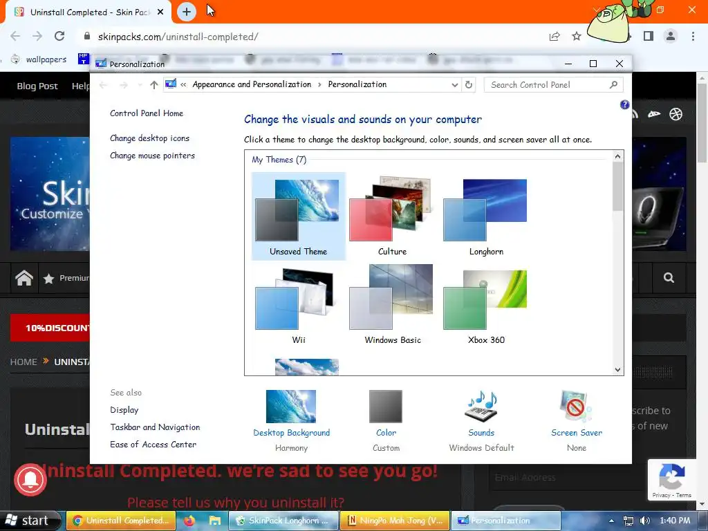Image resolution: width=708 pixels, height=531 pixels.
Task: Close the Uninstall Completed browser tab
Action: (x=160, y=12)
